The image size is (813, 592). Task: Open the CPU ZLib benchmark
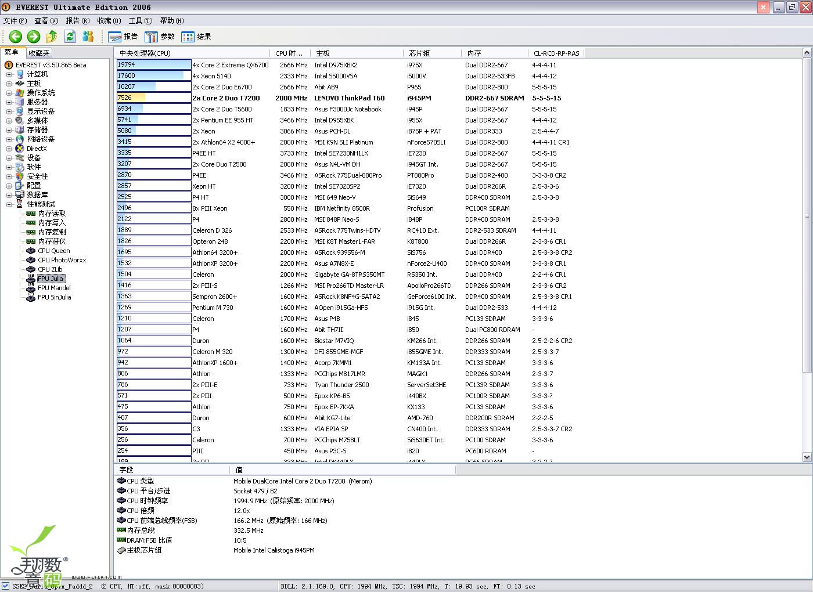(50, 269)
